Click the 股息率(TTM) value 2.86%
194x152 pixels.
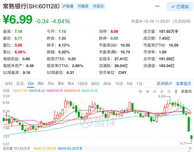(78, 66)
